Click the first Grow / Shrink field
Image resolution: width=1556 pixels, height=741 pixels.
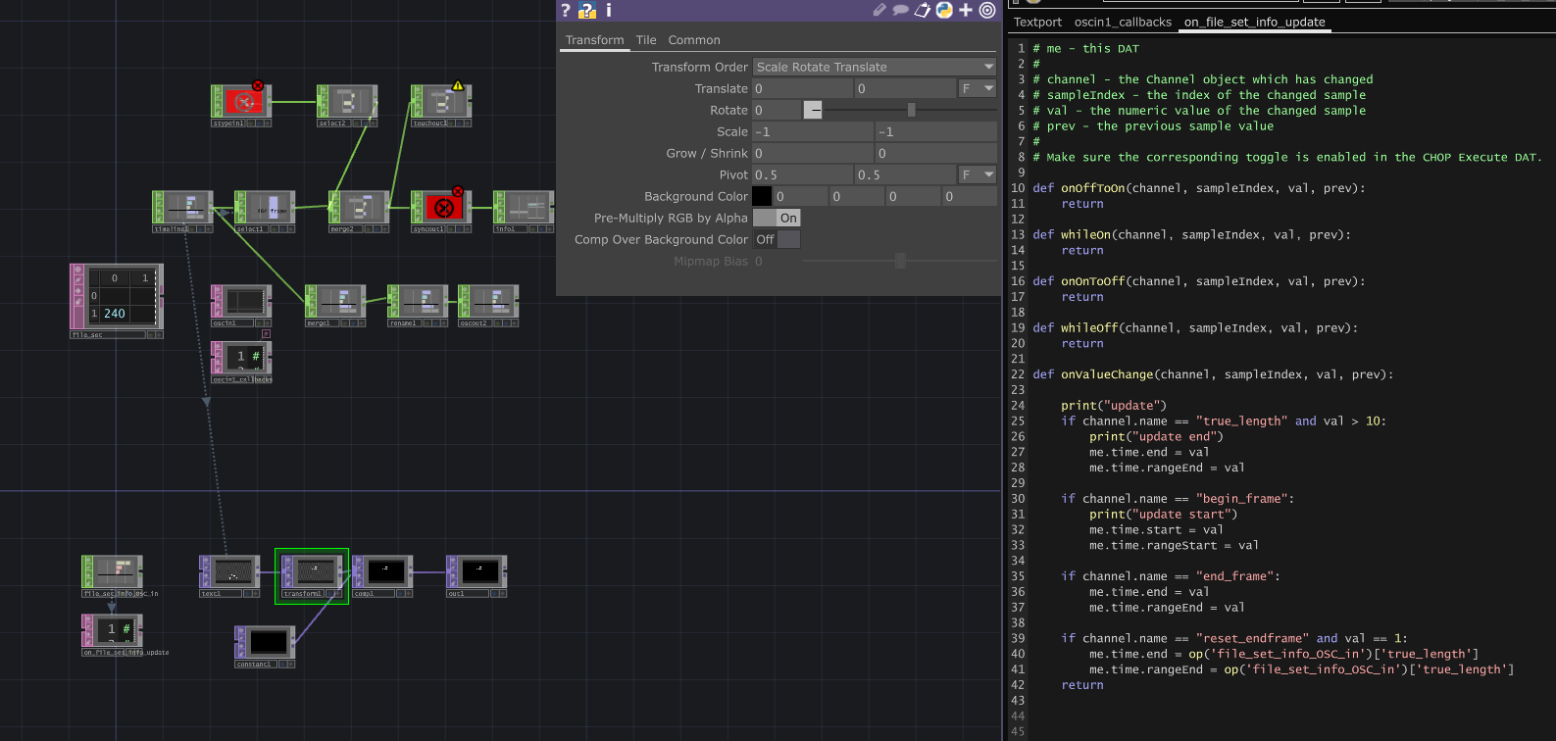[813, 153]
